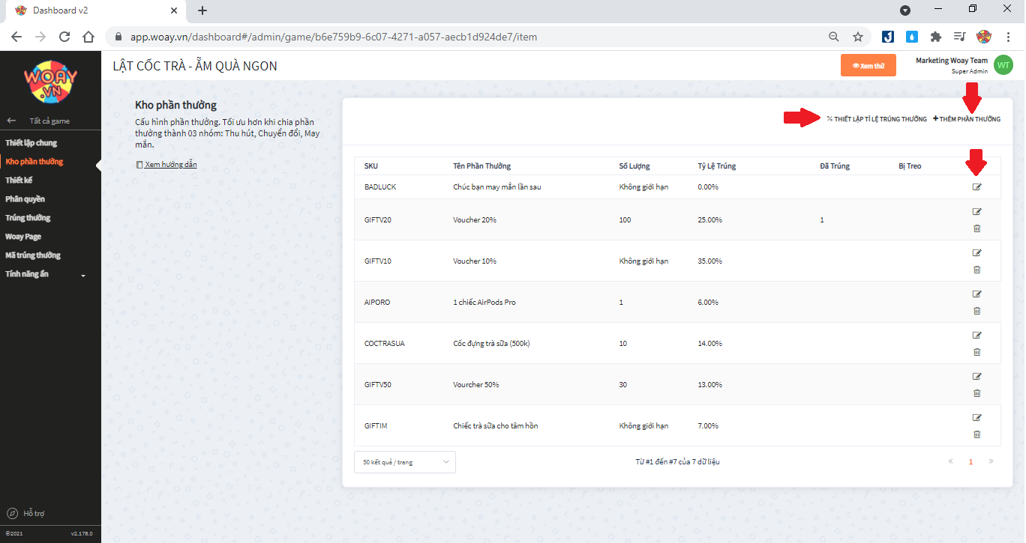
Task: Go back in browser history
Action: (16, 37)
